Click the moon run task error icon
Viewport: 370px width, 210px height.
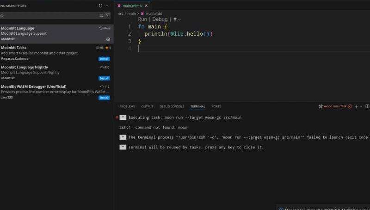(349, 106)
